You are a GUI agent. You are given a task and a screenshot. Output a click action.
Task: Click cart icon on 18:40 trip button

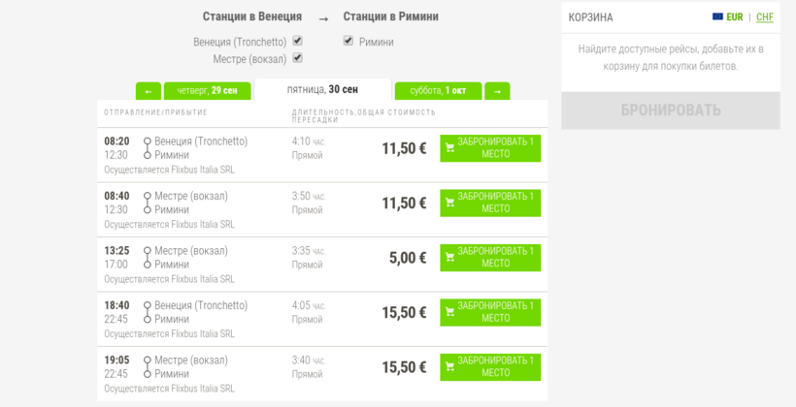tap(450, 313)
